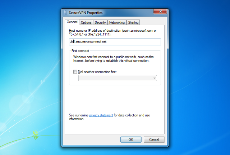Open the privacy statement link
The height and width of the screenshot is (155, 230).
coord(101,115)
